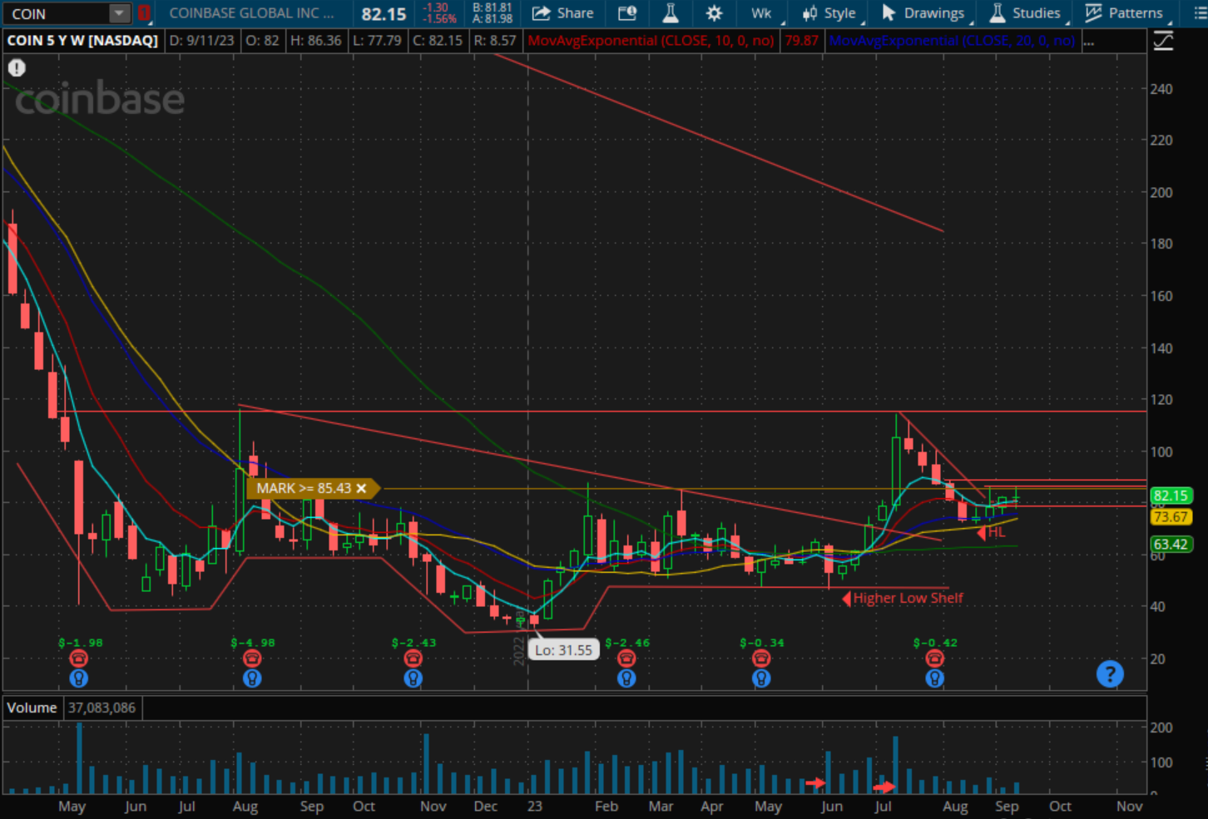Click the earnings phone icon under $-4.98

pos(252,659)
